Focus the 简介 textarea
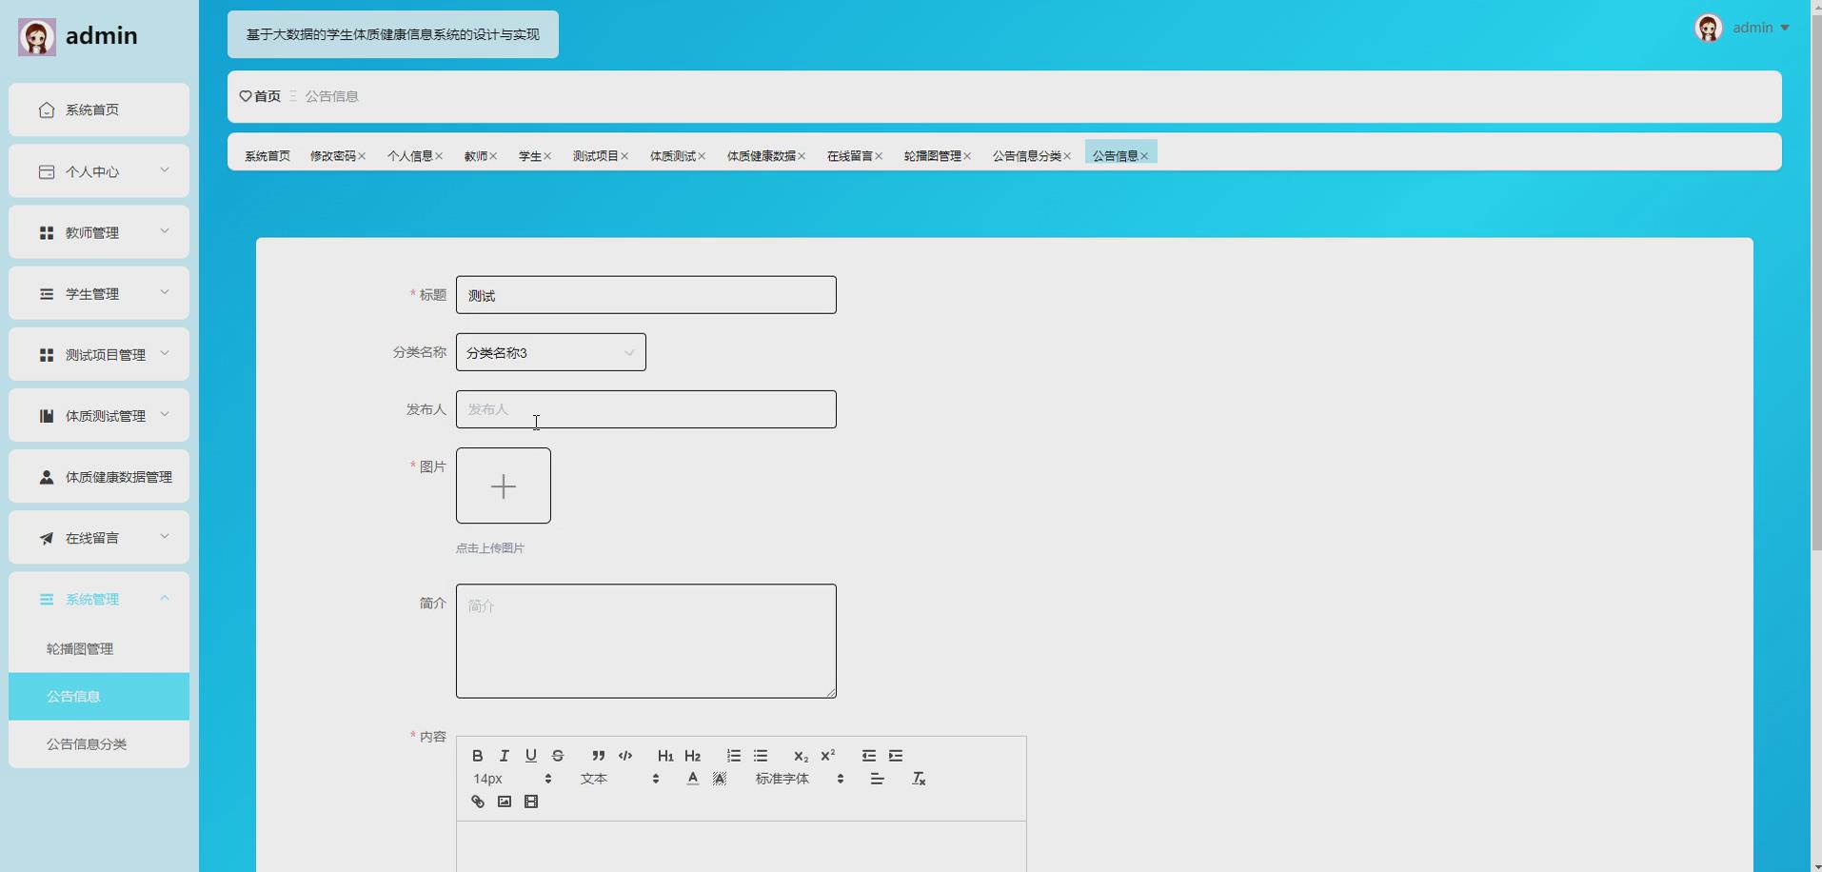This screenshot has width=1822, height=872. [646, 642]
